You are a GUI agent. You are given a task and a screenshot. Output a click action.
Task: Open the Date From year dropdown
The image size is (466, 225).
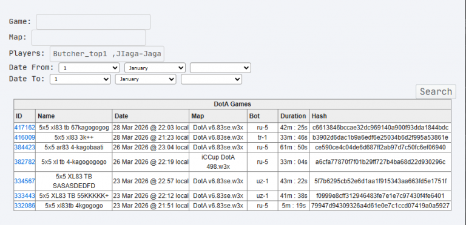pos(220,68)
